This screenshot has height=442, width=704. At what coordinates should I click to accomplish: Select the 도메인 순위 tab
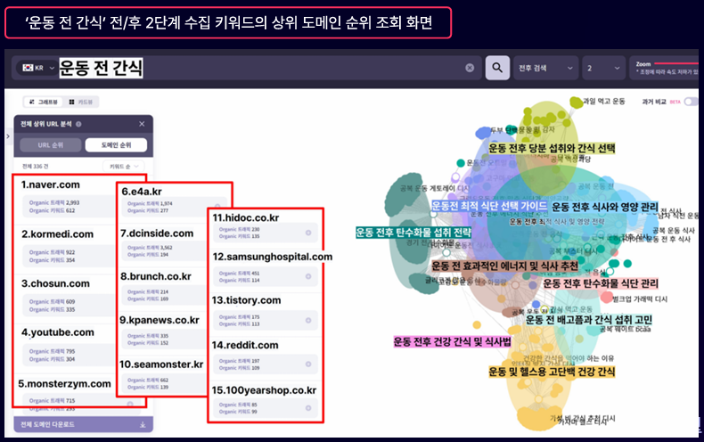click(x=118, y=145)
